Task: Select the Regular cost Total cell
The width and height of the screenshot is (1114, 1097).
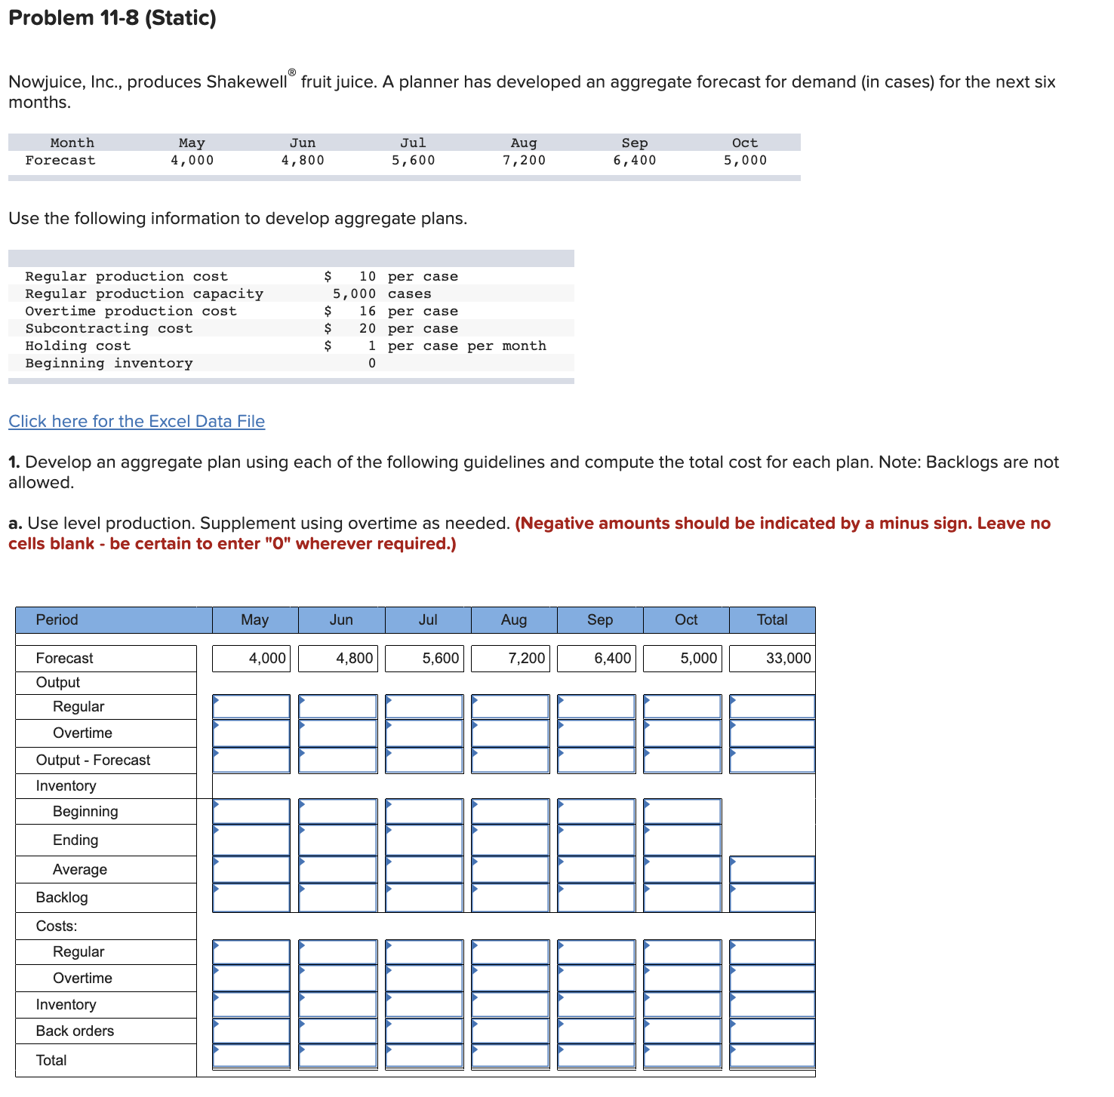Action: point(772,952)
